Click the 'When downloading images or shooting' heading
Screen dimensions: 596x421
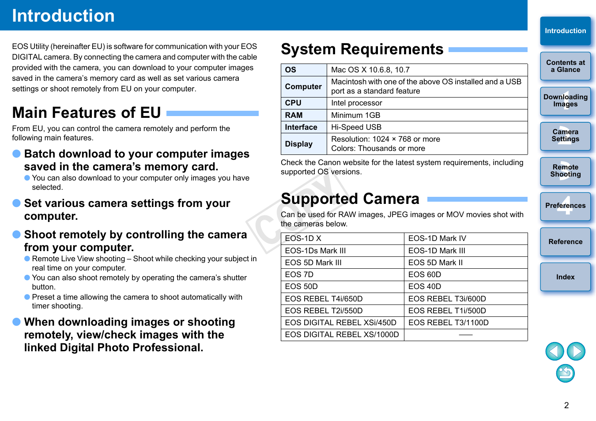(x=129, y=335)
